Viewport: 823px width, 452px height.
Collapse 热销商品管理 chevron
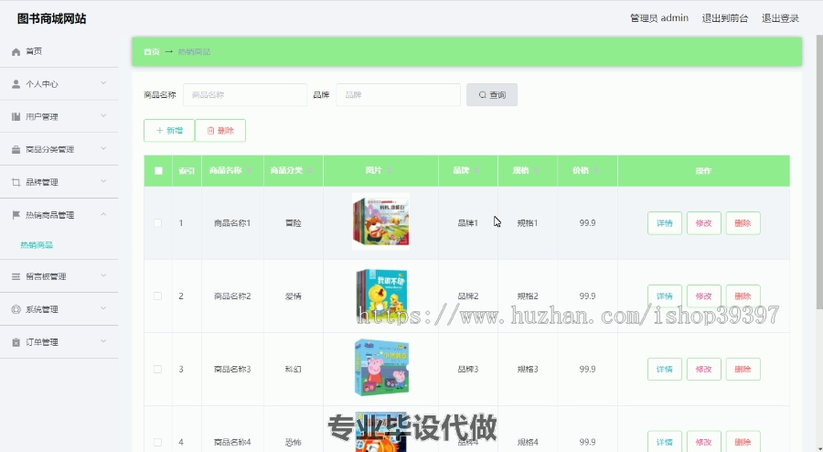(103, 214)
